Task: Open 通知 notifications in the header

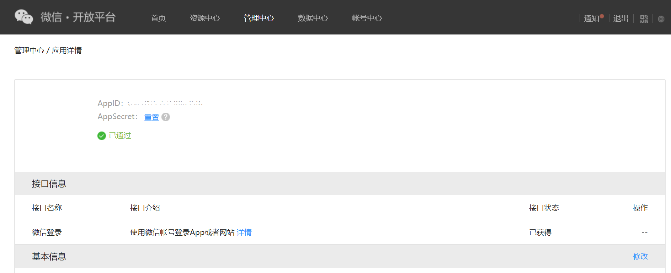Action: click(592, 18)
